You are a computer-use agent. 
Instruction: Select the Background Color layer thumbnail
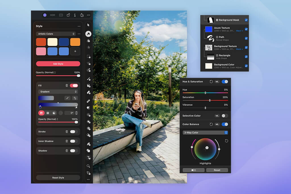[x=209, y=66]
